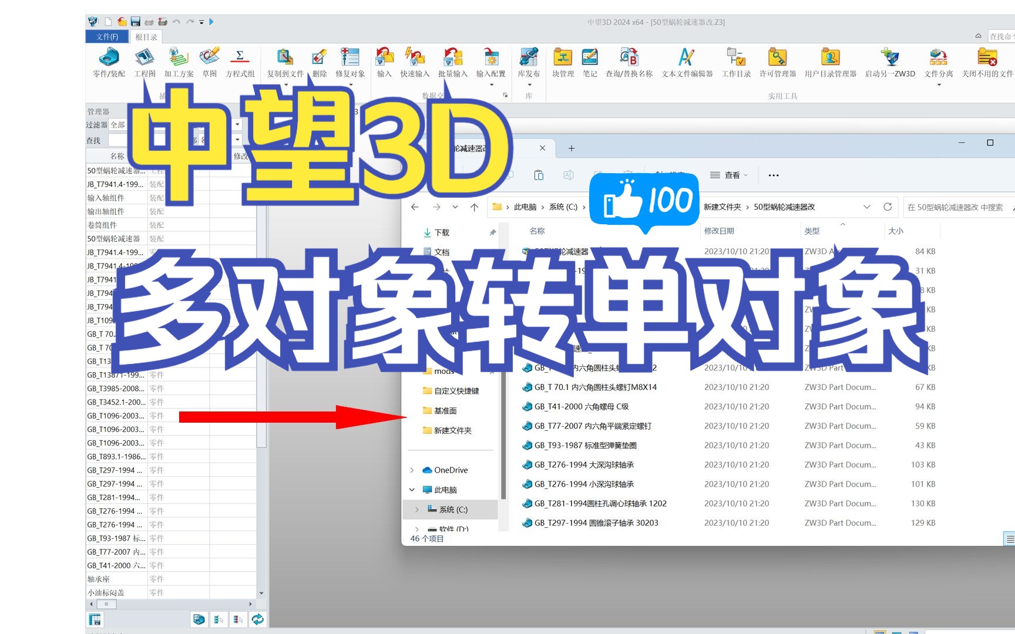Click the refresh arrows icon below the manager list
The height and width of the screenshot is (634, 1015).
(x=257, y=619)
